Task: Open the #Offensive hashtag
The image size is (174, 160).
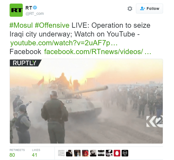Action: pyautogui.click(x=52, y=25)
